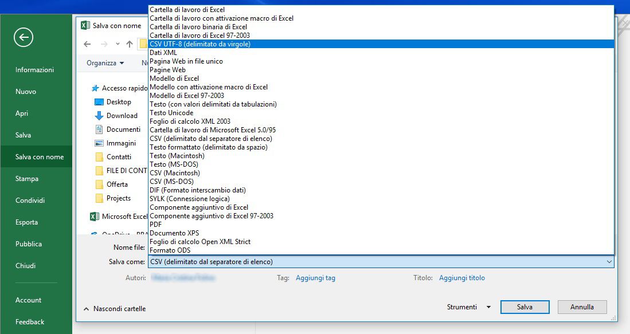The image size is (630, 334).
Task: Collapse the Salva come file type combo box
Action: (608, 262)
